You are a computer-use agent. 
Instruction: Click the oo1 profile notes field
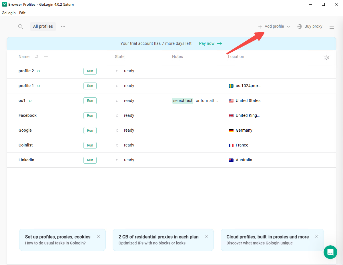tap(195, 101)
